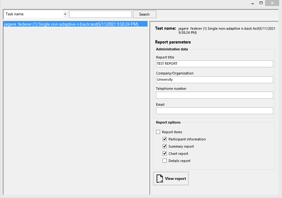282x198 pixels.
Task: Open the Task name dropdown arrow
Action: pos(65,14)
